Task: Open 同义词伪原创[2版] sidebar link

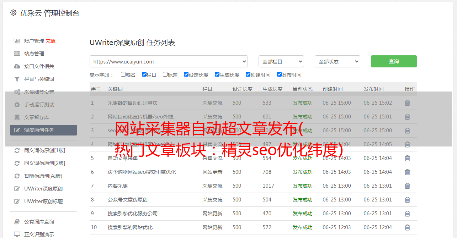Action: click(45, 163)
